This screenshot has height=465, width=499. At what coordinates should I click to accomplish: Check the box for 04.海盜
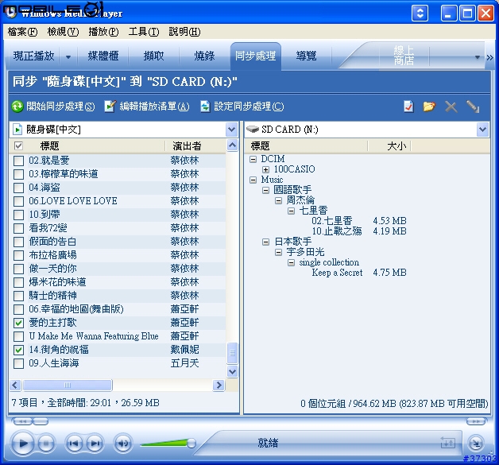coord(18,188)
